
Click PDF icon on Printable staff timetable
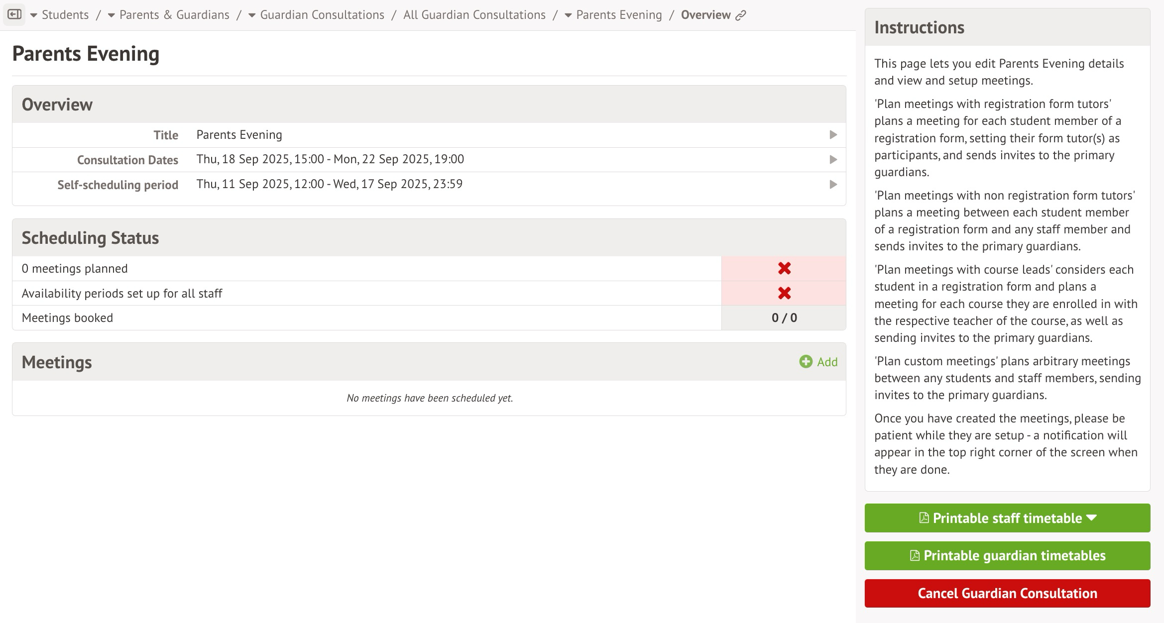tap(924, 518)
